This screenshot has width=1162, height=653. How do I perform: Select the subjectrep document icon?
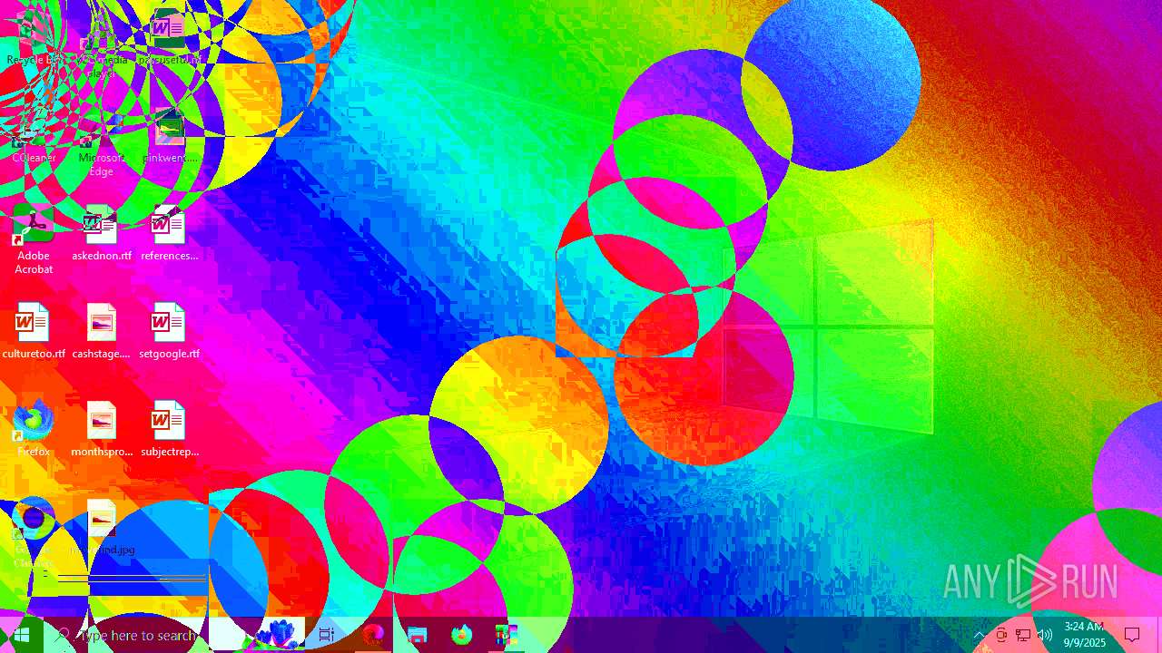click(169, 430)
